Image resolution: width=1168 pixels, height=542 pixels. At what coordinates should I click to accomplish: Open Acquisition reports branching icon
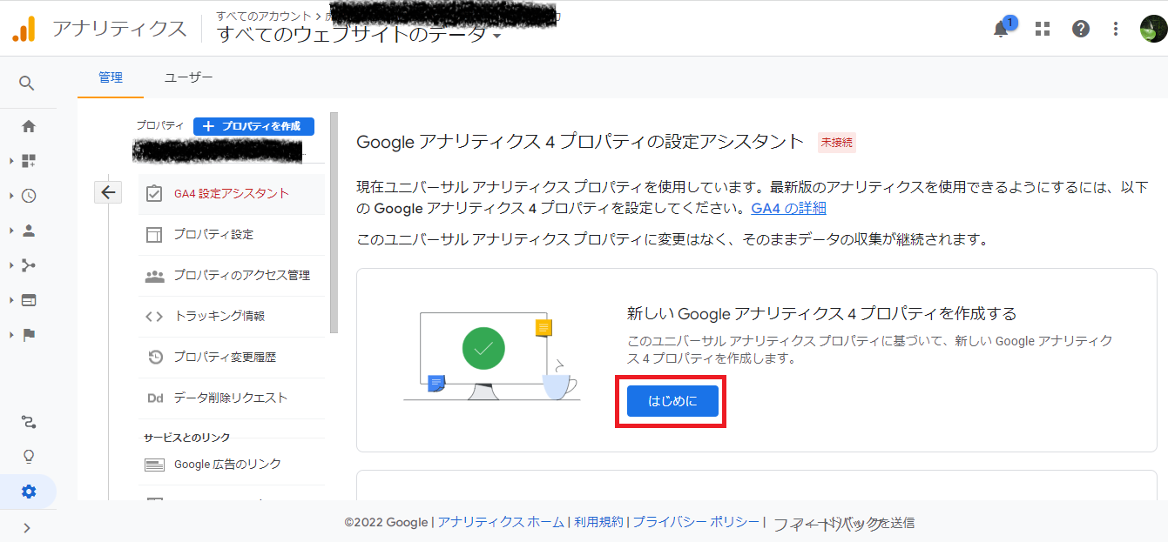[x=29, y=265]
